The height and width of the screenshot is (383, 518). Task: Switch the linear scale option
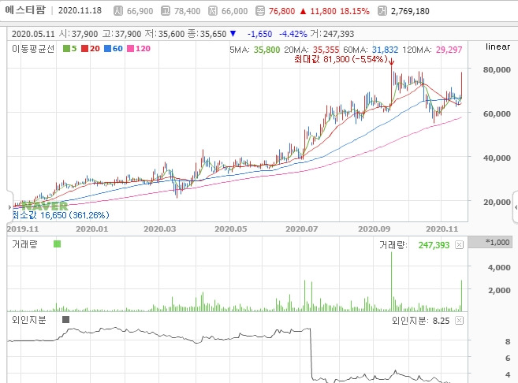[x=498, y=46]
